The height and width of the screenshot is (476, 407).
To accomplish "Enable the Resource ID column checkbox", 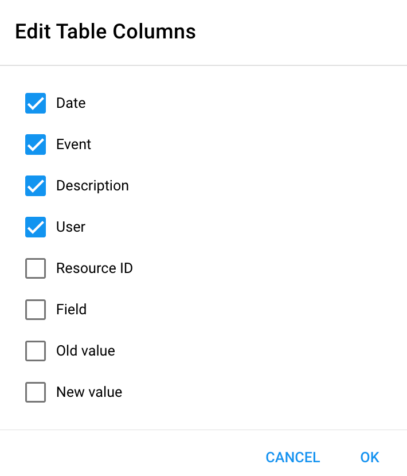I will click(x=36, y=268).
